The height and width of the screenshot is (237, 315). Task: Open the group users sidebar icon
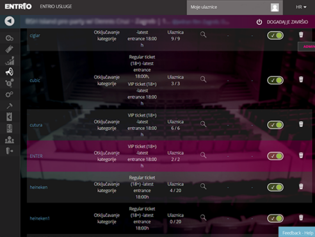point(10,140)
